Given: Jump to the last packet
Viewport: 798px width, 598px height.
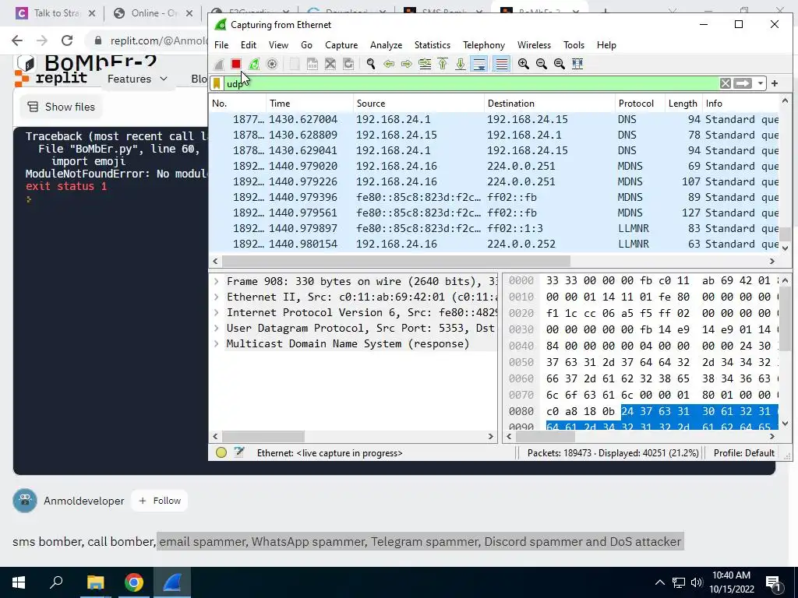Looking at the screenshot, I should click(461, 64).
